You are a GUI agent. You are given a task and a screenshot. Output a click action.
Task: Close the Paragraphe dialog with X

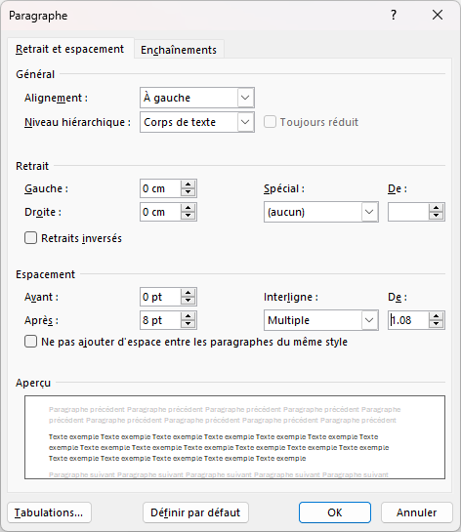coord(438,15)
